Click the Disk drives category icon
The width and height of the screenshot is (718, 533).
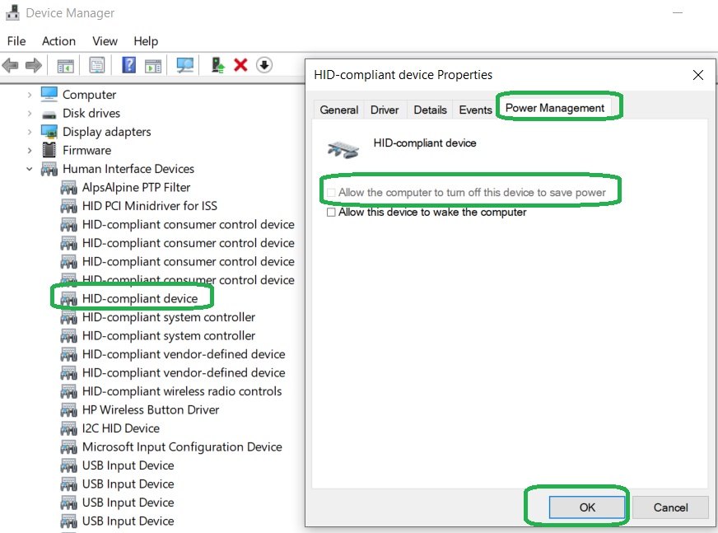click(x=49, y=115)
